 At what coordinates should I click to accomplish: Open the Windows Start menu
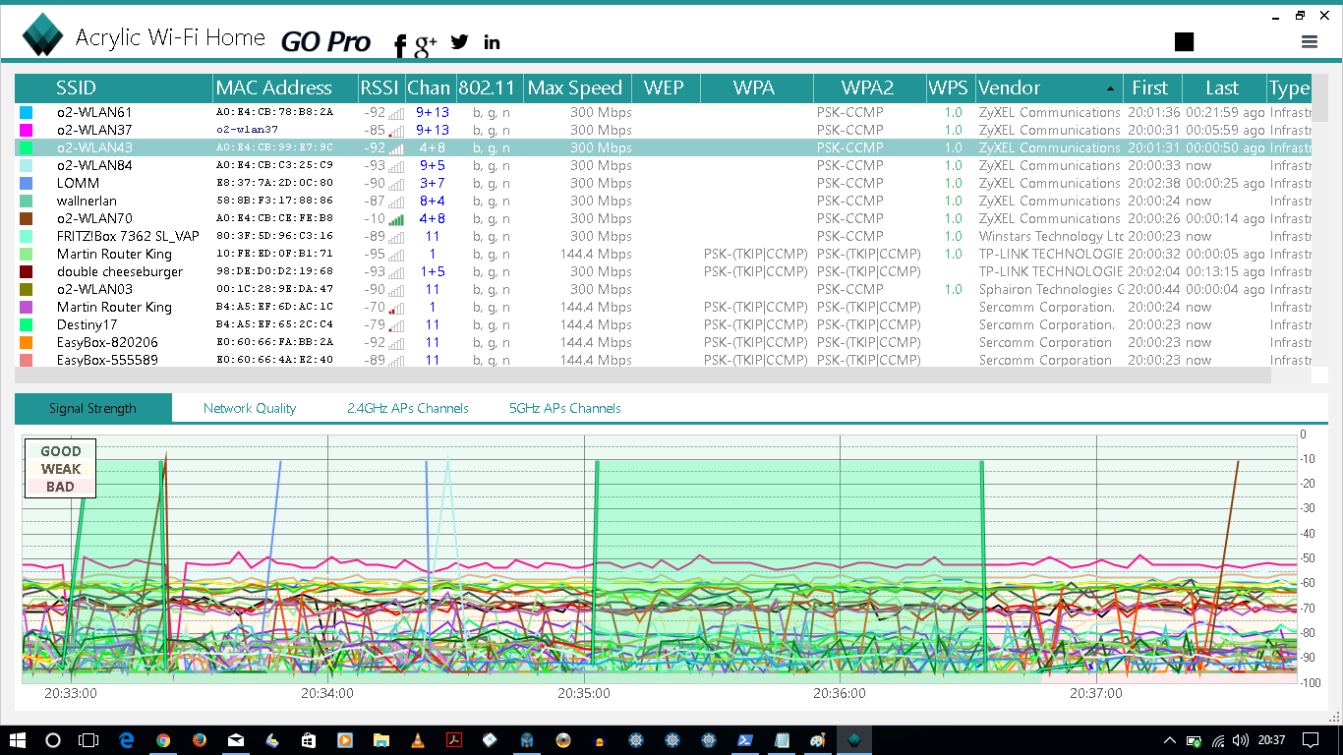18,740
